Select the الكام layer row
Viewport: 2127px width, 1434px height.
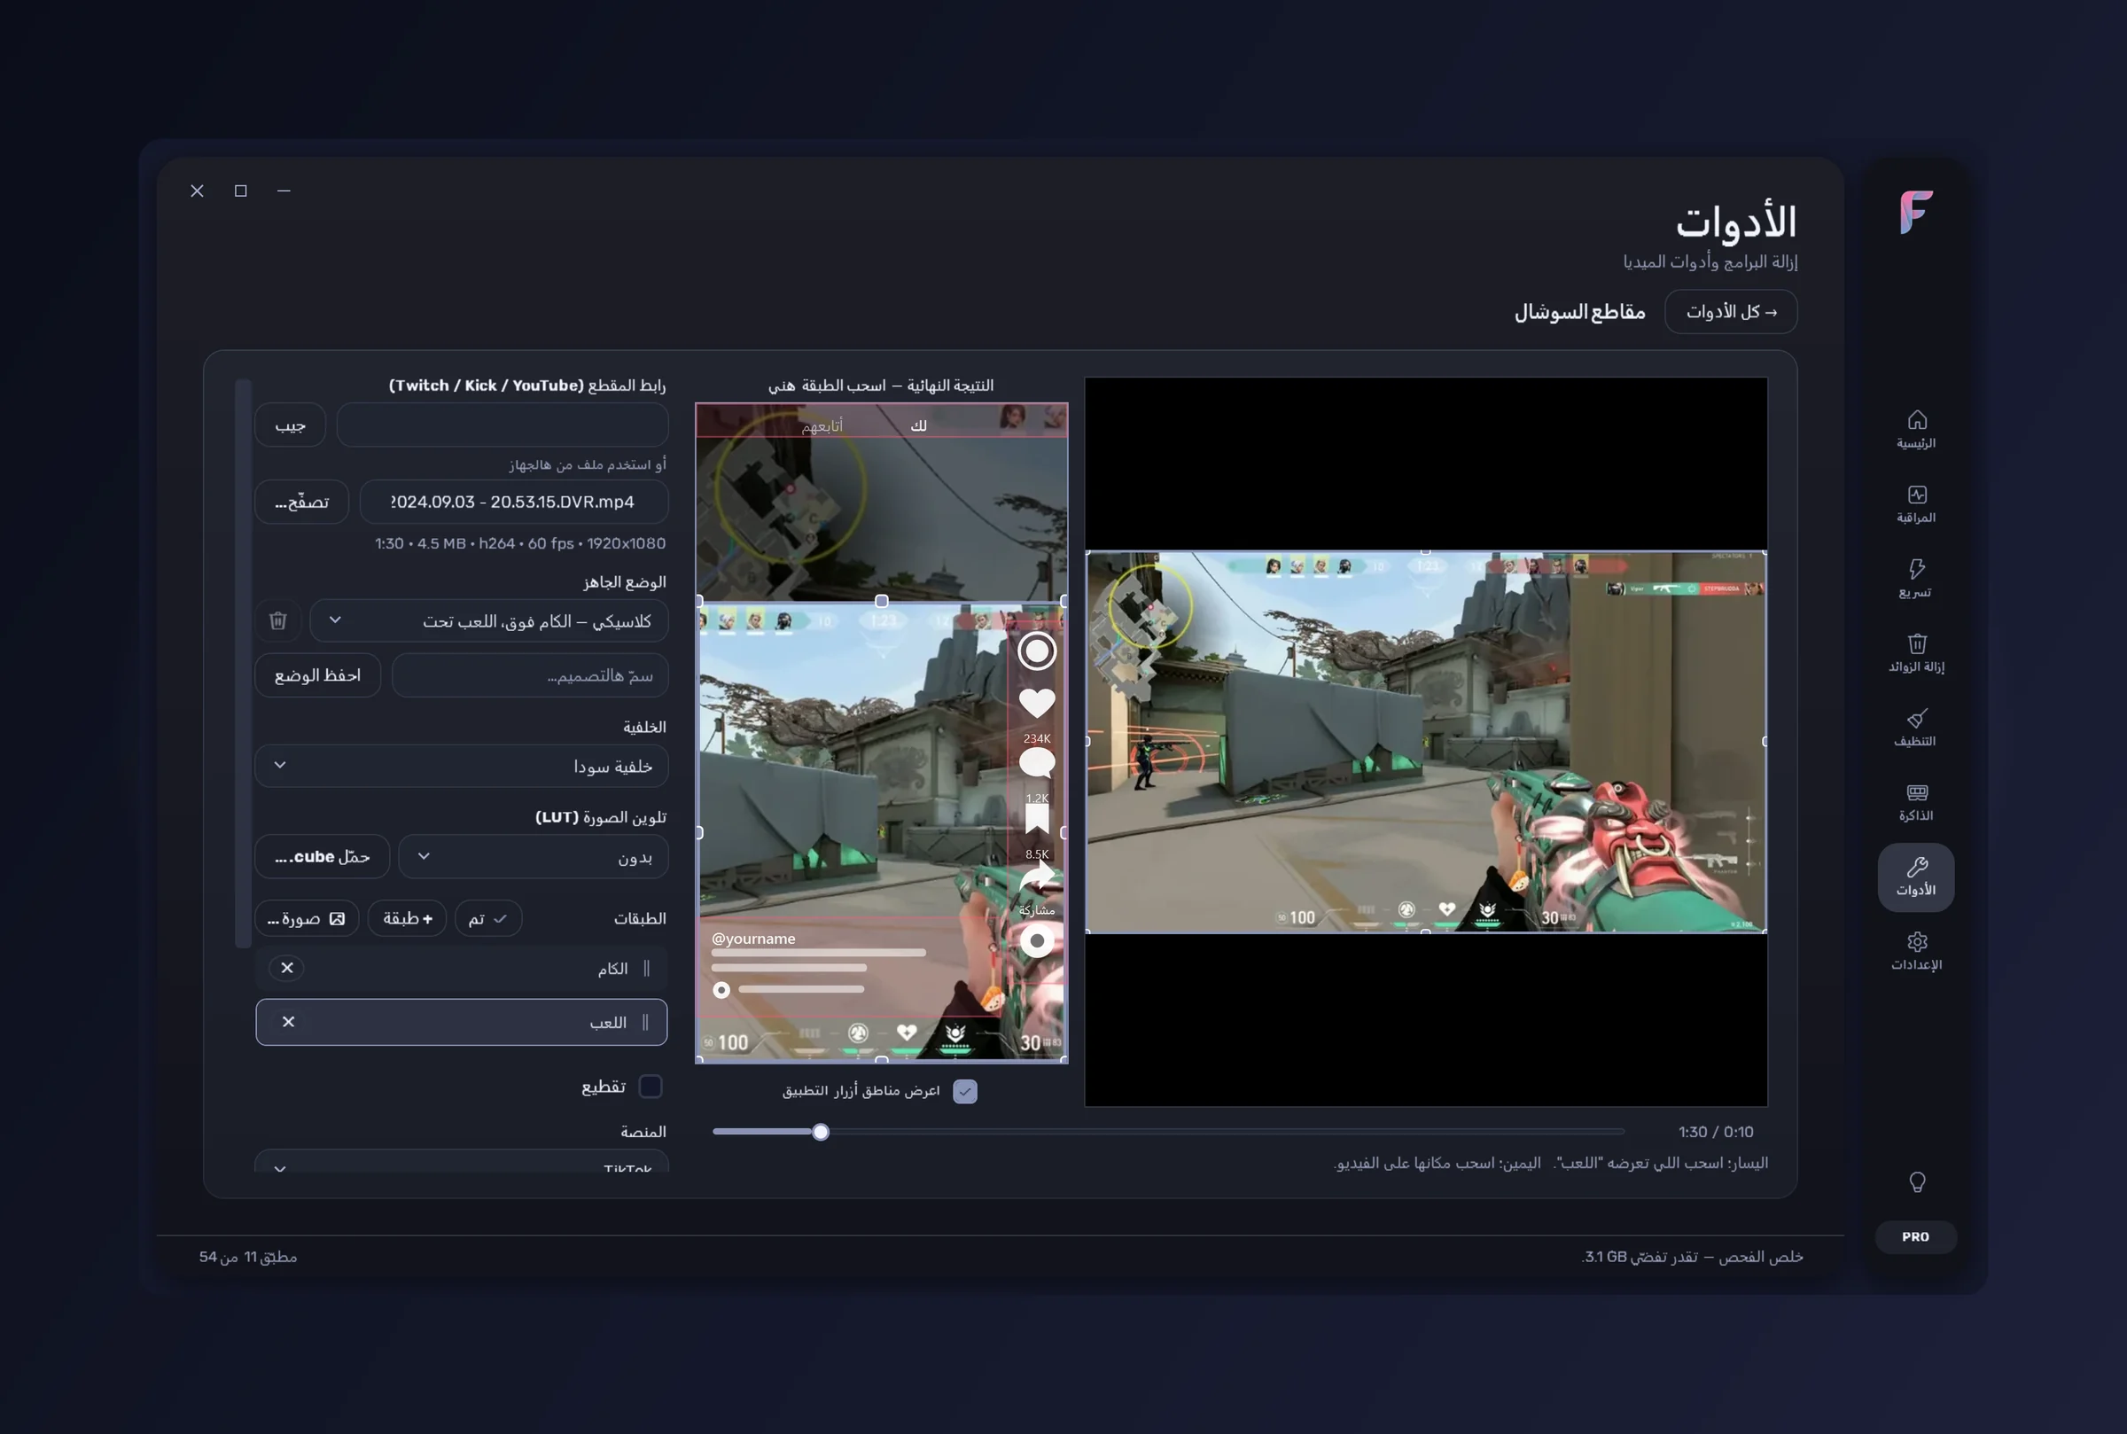(461, 968)
